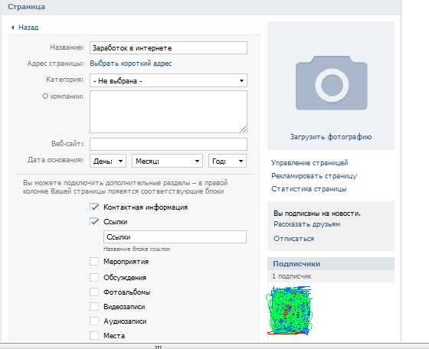Open the Год dropdown
The image size is (429, 349).
[x=228, y=161]
